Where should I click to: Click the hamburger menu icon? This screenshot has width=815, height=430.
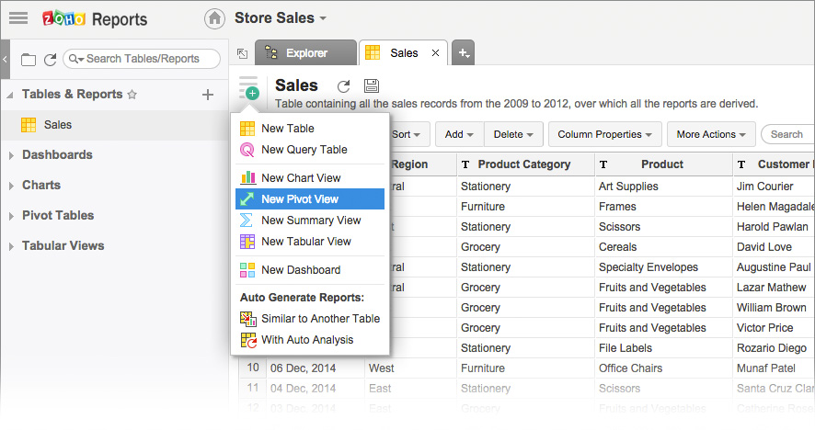pyautogui.click(x=17, y=17)
